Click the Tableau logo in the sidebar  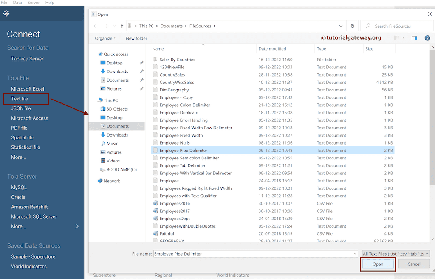6,13
